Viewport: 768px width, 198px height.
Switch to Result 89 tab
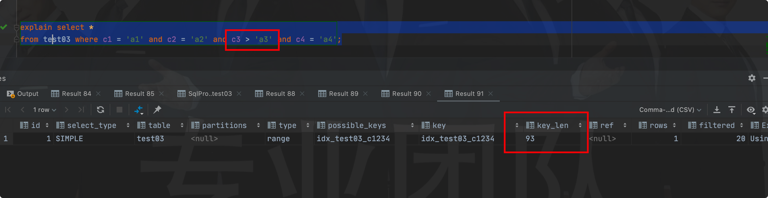338,94
